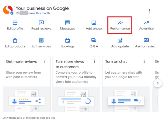164x121 pixels.
Task: Open the Turn on chat card illustration
Action: [126, 99]
